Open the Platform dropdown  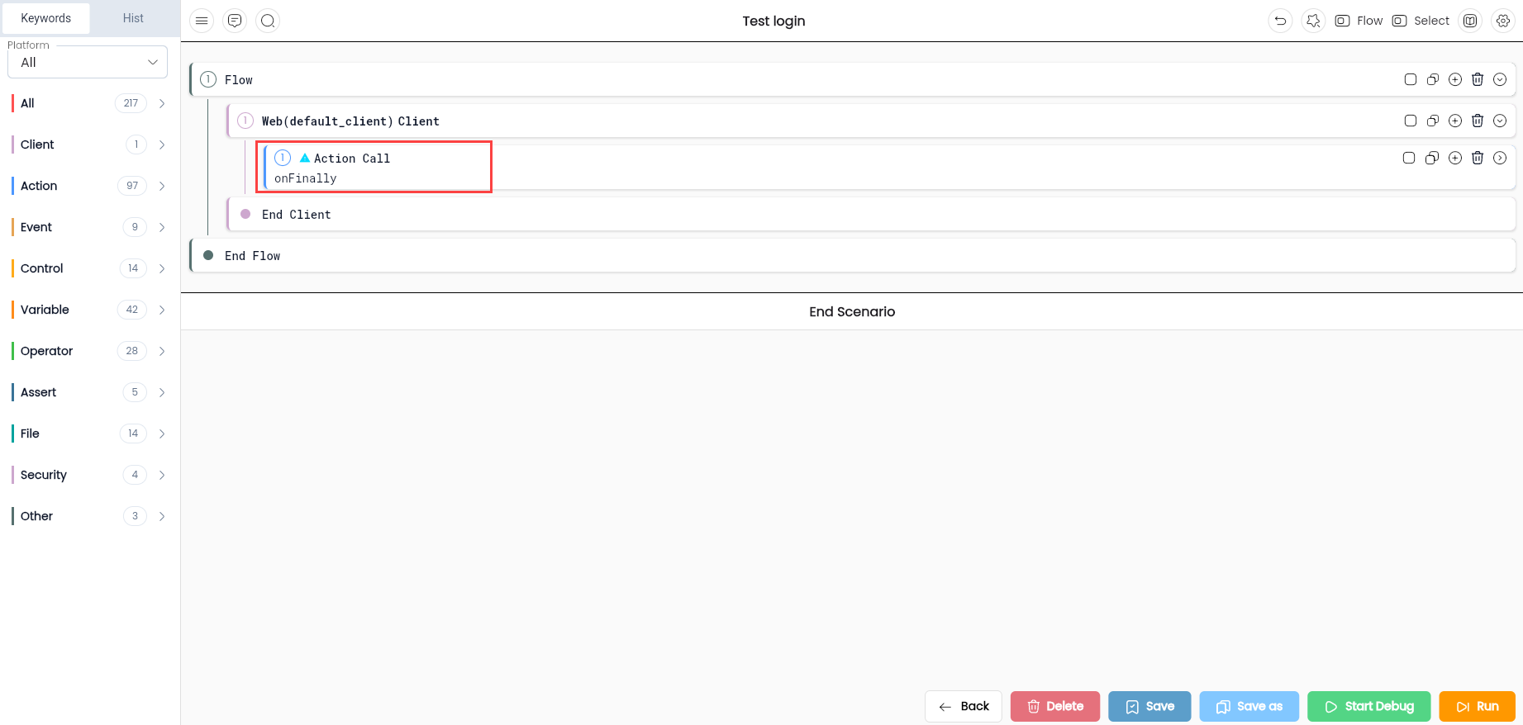[x=88, y=62]
